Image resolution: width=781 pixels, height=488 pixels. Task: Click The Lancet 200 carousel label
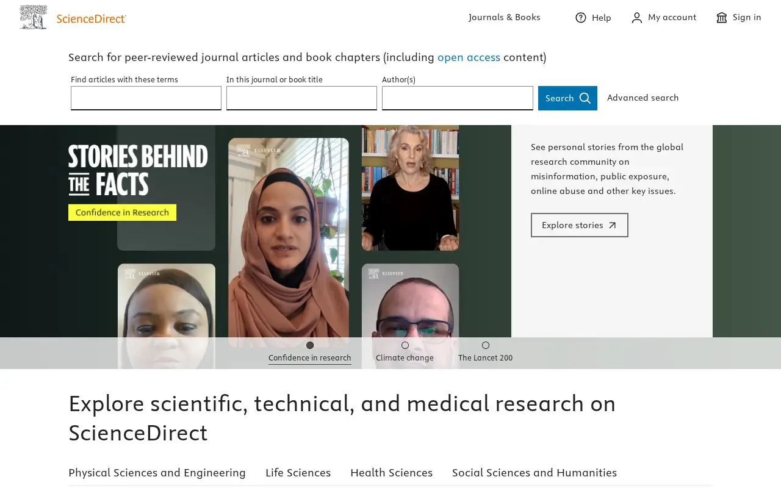coord(486,358)
